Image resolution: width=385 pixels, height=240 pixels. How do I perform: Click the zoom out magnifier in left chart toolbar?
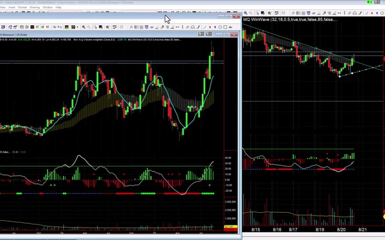[88, 27]
